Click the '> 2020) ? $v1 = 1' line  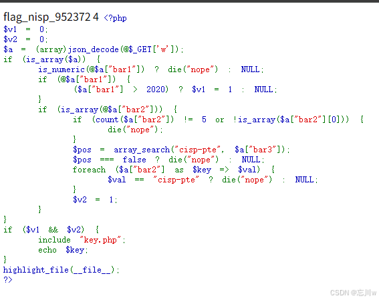(x=175, y=90)
